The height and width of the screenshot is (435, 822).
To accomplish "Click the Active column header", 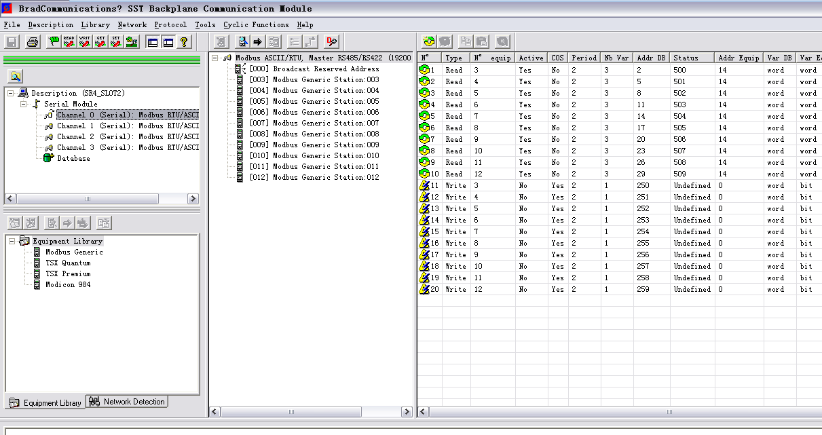I will (531, 58).
